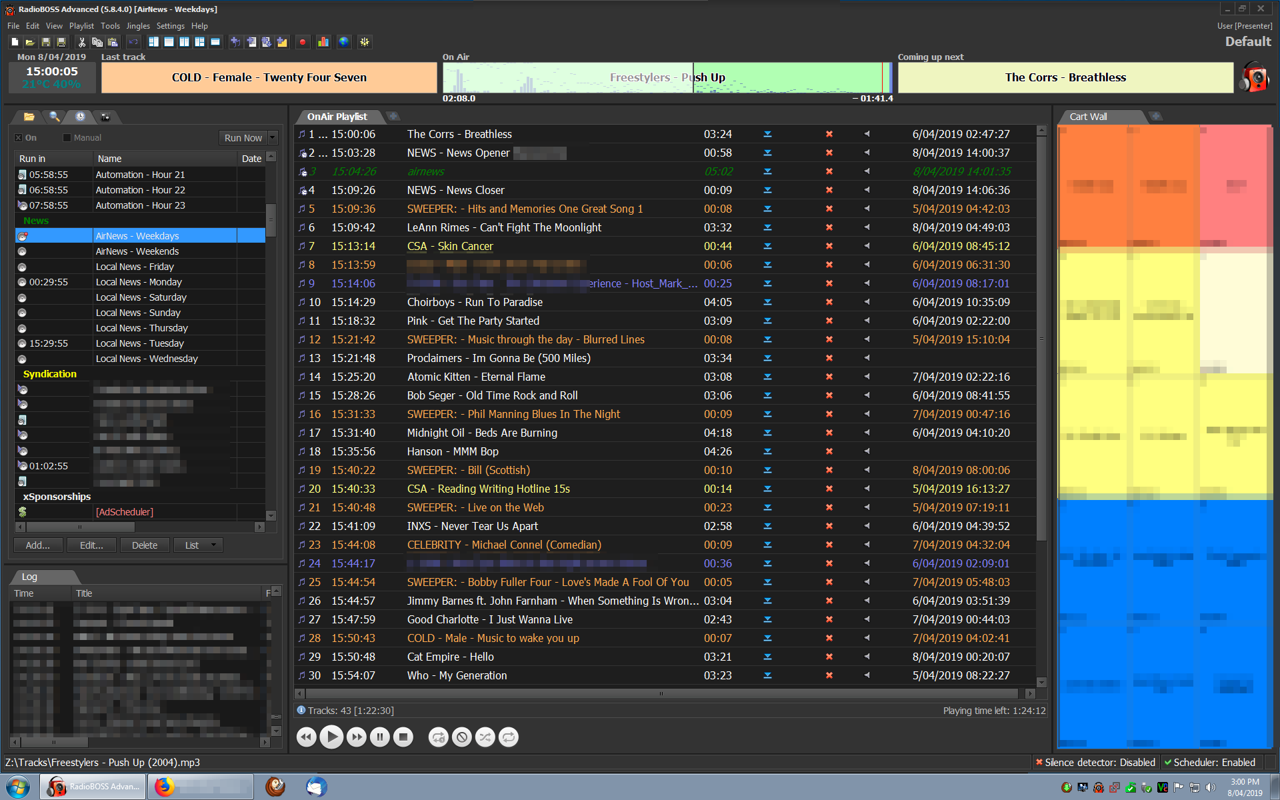The height and width of the screenshot is (800, 1280).
Task: Open statistics bar chart toolbar icon
Action: 323,42
